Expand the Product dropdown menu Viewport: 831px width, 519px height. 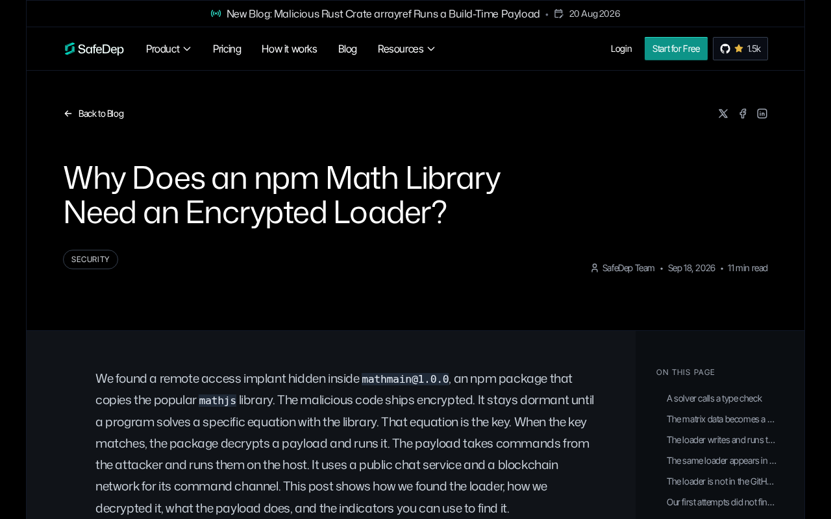169,49
